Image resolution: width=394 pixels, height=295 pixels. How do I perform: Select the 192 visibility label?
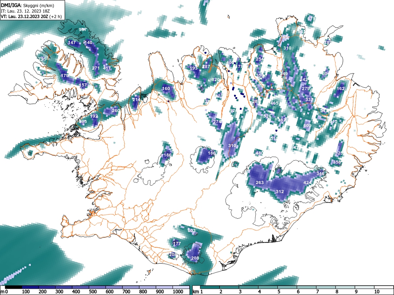(94, 116)
